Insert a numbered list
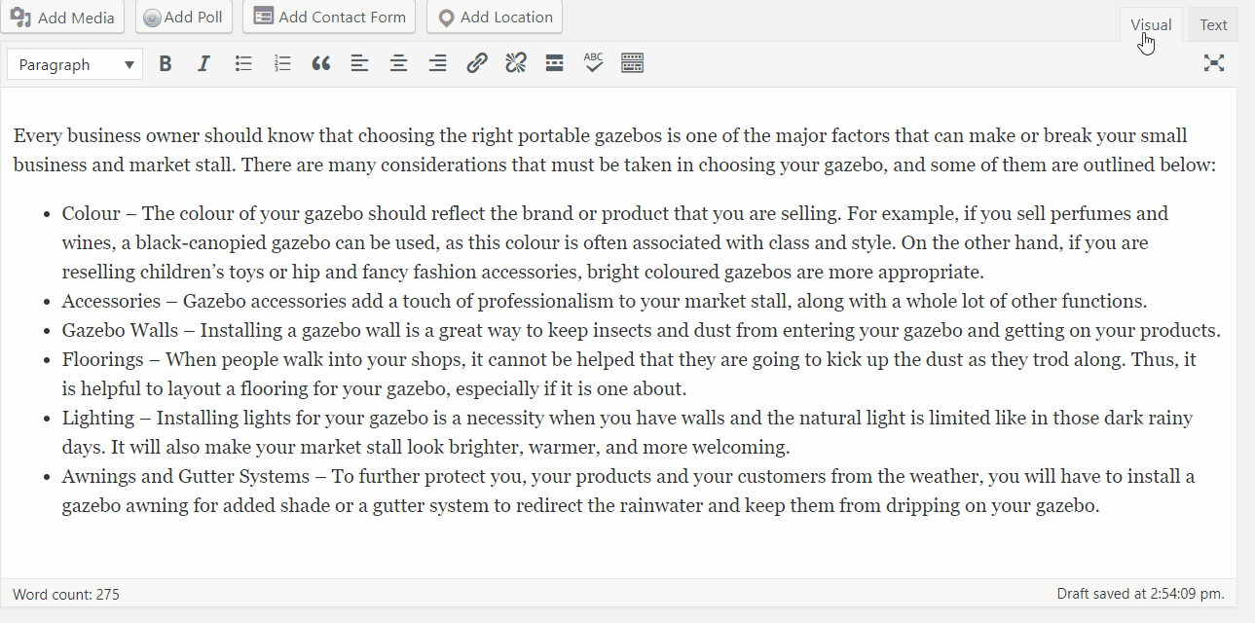The image size is (1255, 623). pyautogui.click(x=282, y=64)
